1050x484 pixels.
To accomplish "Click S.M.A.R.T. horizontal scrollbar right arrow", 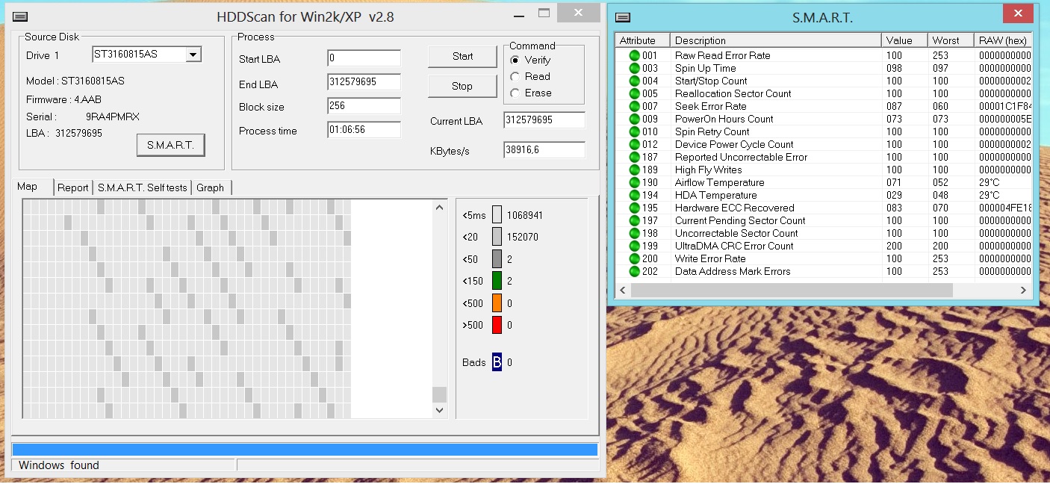I will click(x=1023, y=290).
